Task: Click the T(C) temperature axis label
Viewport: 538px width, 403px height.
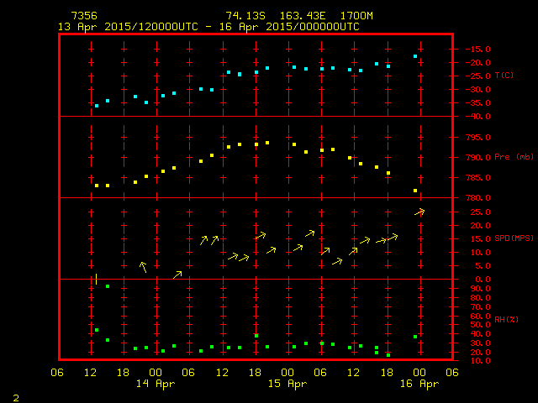Action: click(504, 76)
